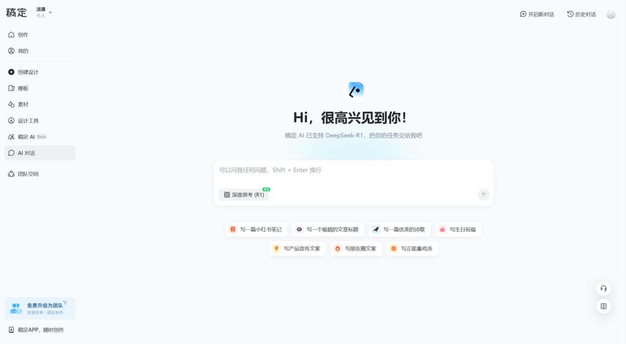Open 历史对话 history list

coord(581,14)
